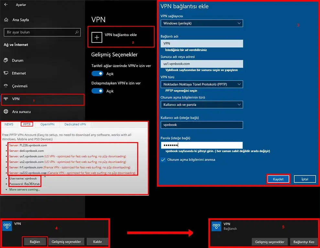Click the Ana Sayfa home icon
320x248 pixels.
point(6,20)
